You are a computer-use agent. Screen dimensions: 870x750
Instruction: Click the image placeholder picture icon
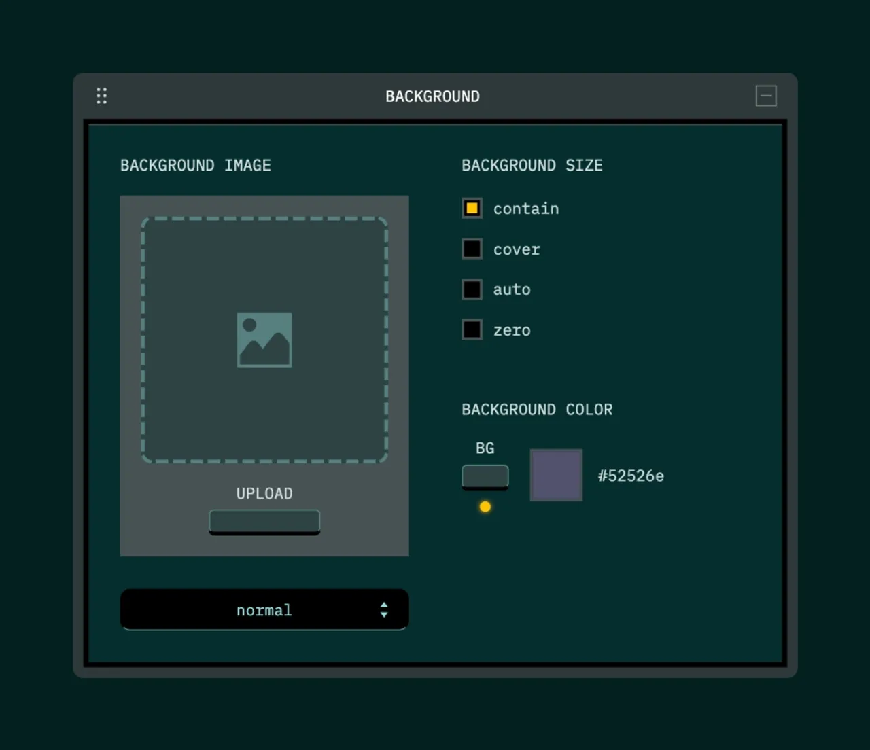click(264, 340)
